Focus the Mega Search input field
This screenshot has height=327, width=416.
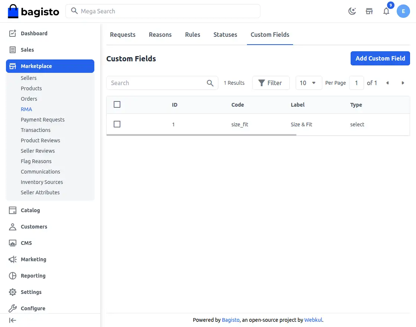point(167,11)
